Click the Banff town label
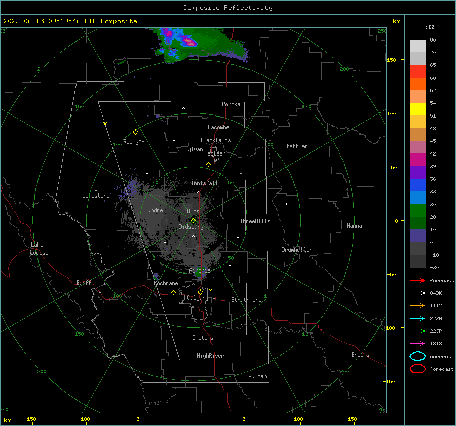Image resolution: width=456 pixels, height=426 pixels. point(84,282)
